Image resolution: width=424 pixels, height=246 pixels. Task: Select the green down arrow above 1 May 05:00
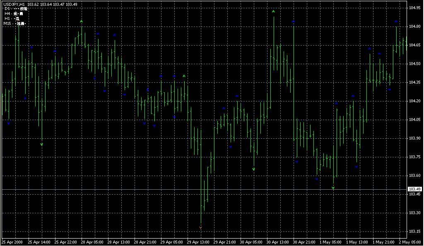point(333,188)
